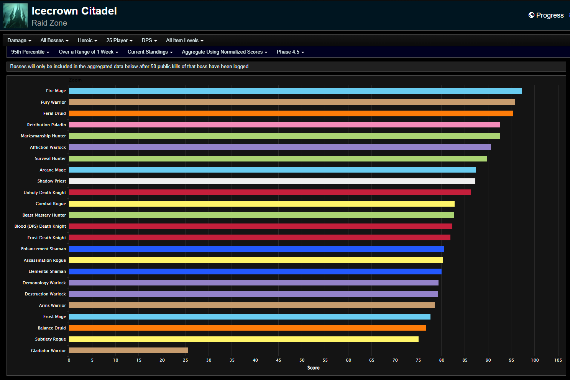Open the Current Standings dropdown
The image size is (570, 380).
tap(149, 52)
